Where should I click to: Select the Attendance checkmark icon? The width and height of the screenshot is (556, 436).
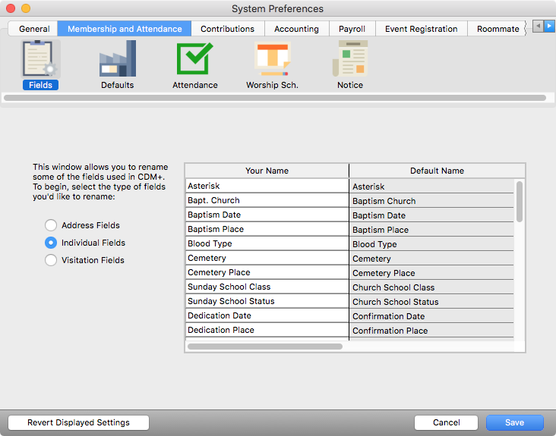(195, 61)
